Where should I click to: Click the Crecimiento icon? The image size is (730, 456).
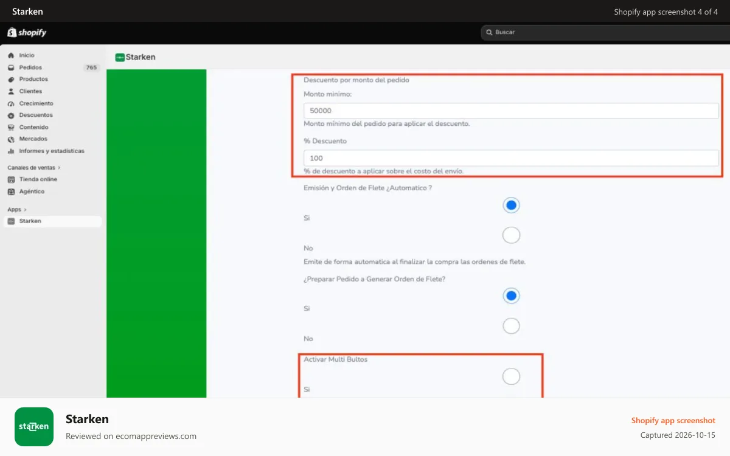pyautogui.click(x=11, y=103)
